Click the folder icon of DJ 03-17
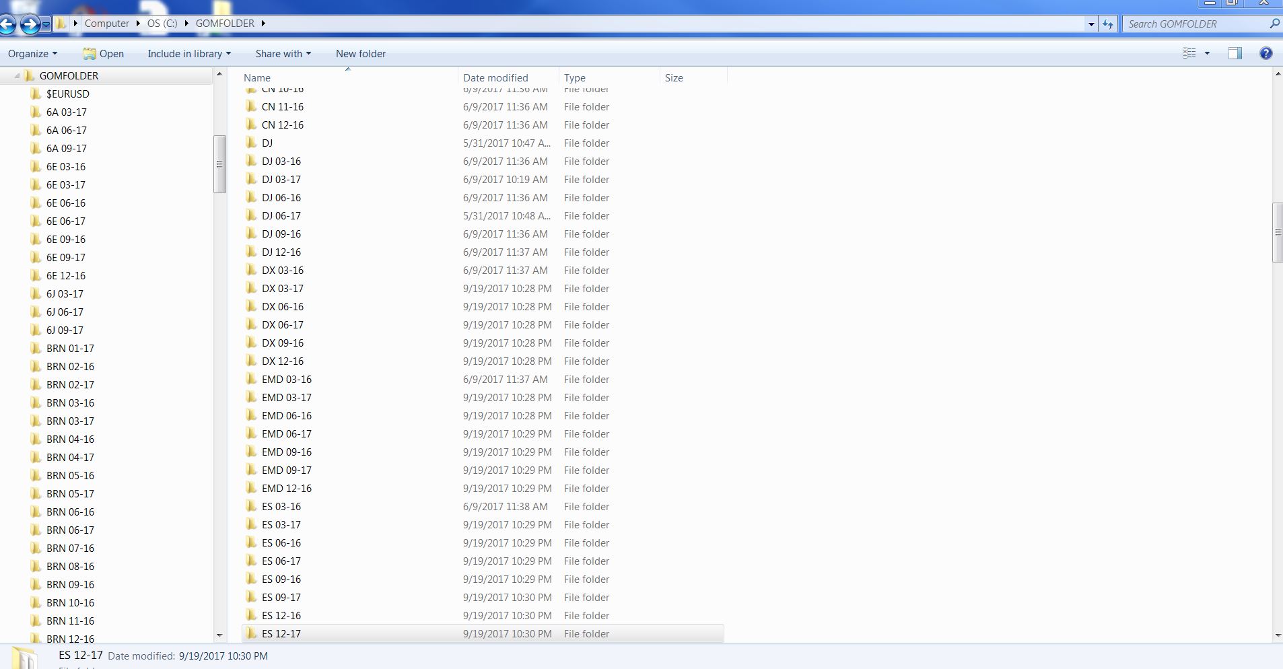This screenshot has width=1283, height=669. (x=250, y=179)
